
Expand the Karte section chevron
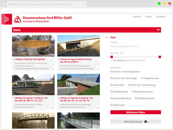158,30
